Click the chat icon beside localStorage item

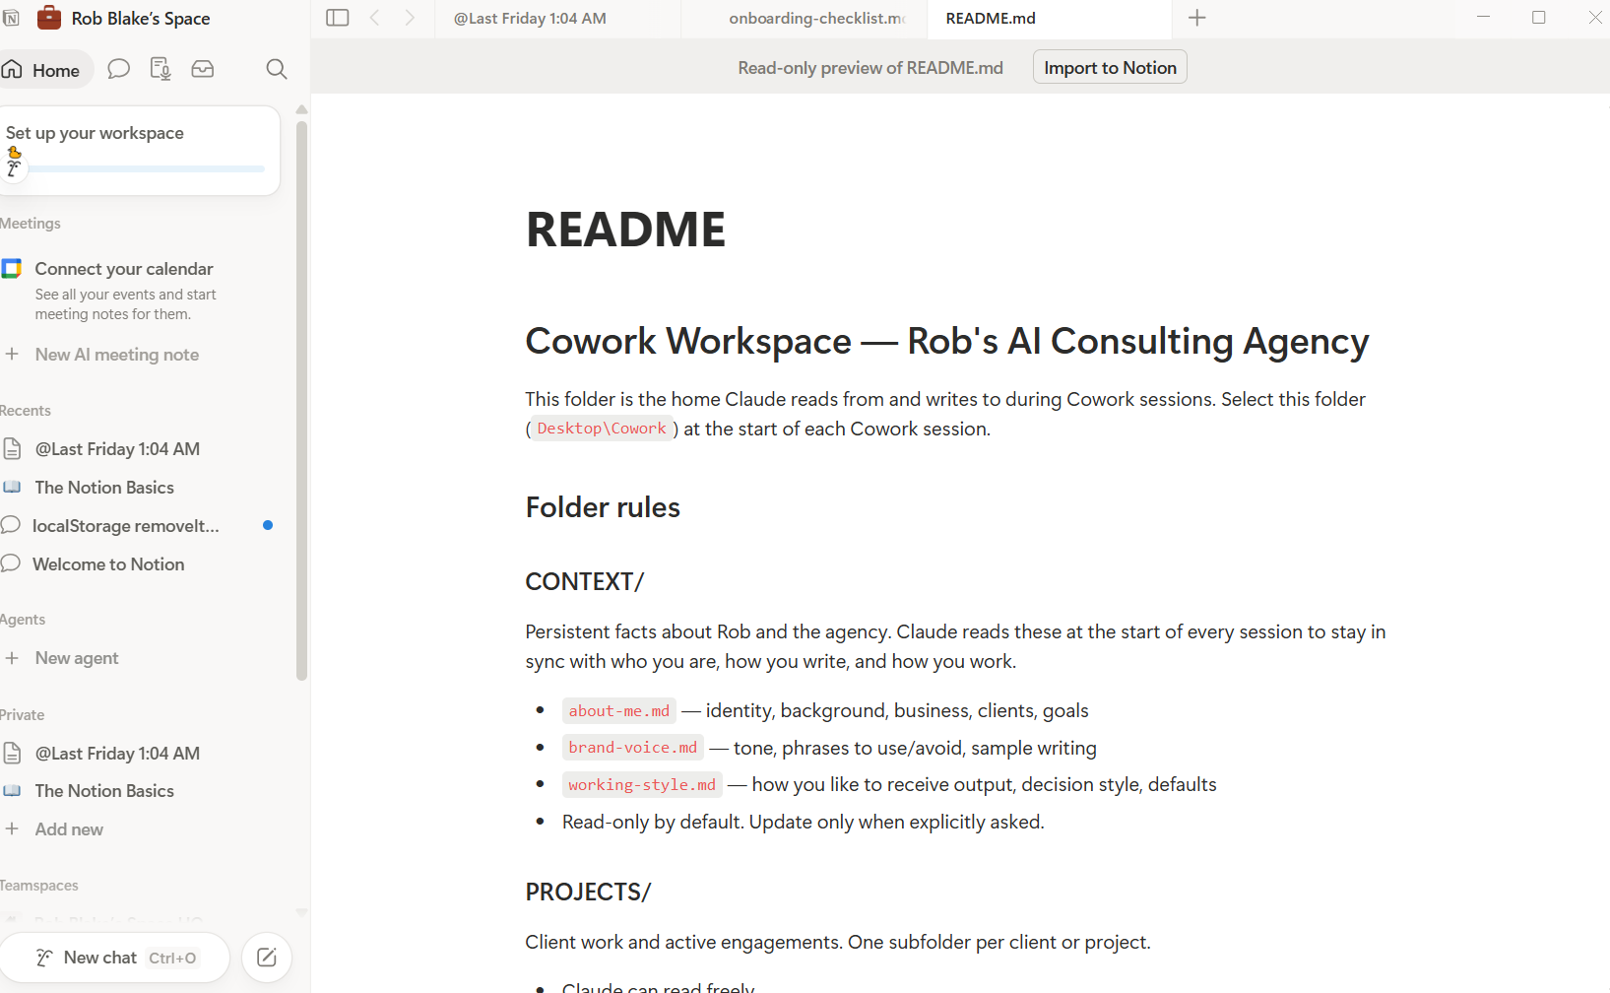pyautogui.click(x=11, y=525)
